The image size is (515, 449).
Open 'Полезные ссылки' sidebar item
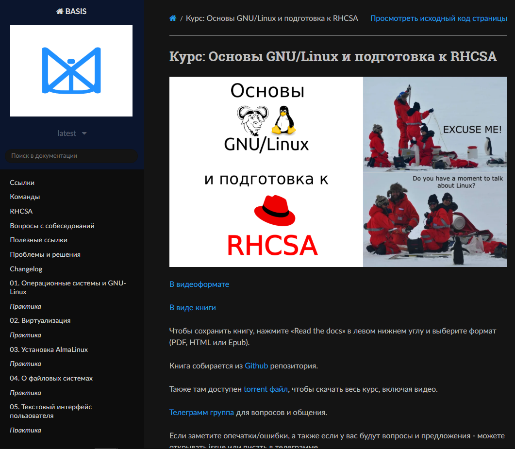(39, 240)
